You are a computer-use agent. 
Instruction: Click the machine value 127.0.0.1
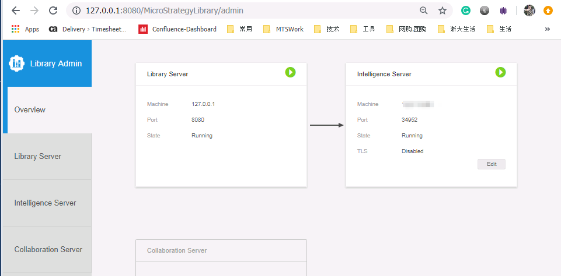[203, 104]
